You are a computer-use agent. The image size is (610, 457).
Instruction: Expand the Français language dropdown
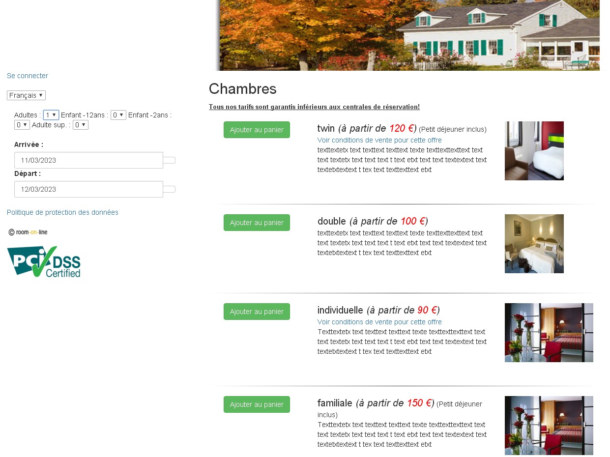tap(26, 95)
